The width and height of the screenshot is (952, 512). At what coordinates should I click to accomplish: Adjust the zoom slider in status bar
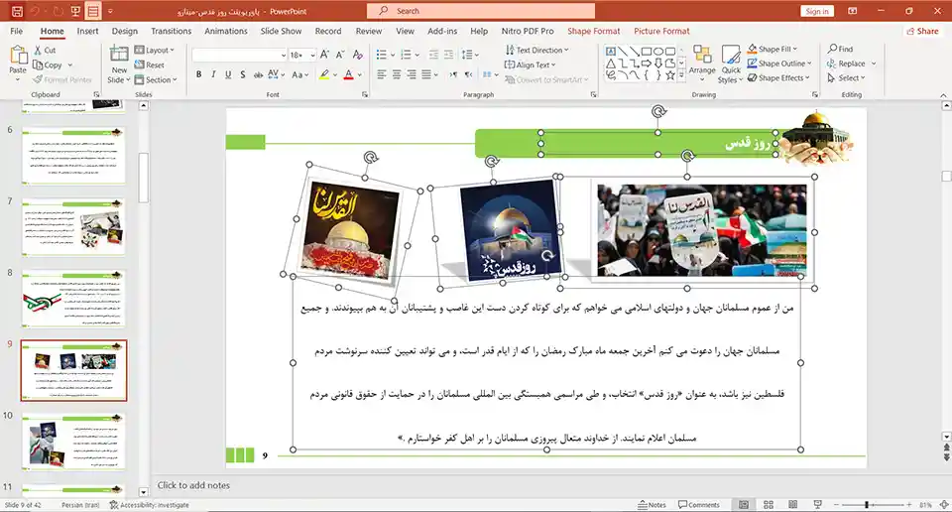[x=867, y=505]
